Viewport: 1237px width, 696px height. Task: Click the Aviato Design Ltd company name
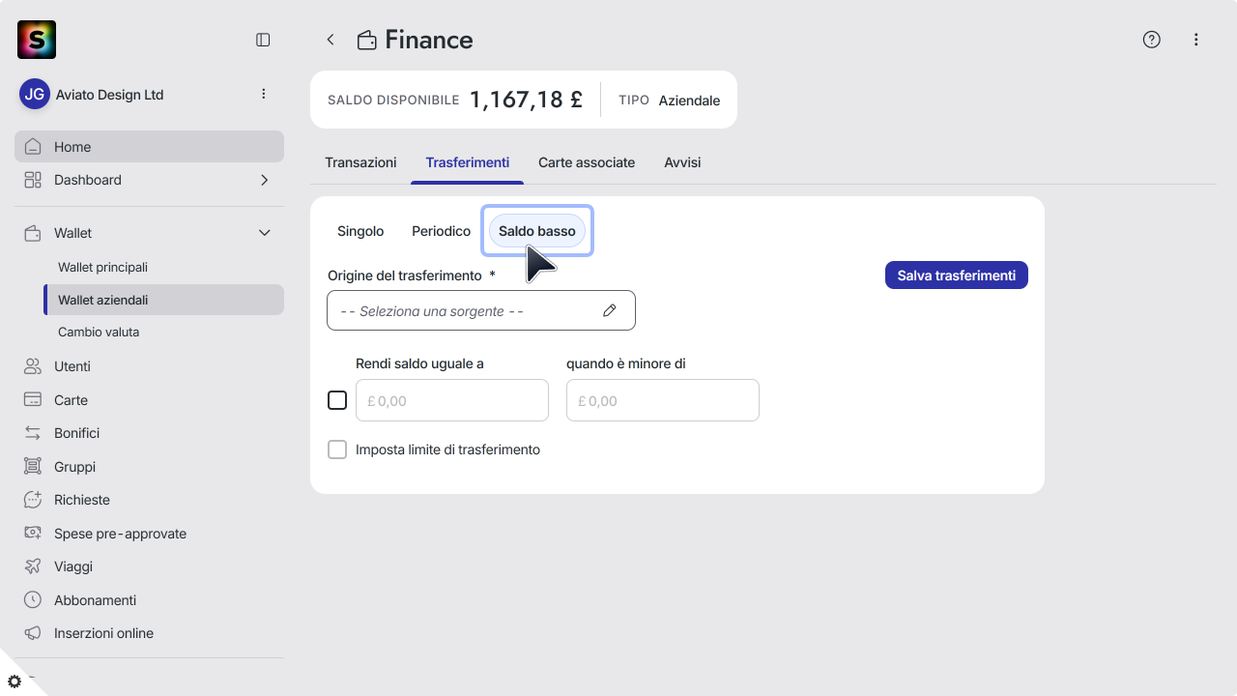tap(110, 95)
